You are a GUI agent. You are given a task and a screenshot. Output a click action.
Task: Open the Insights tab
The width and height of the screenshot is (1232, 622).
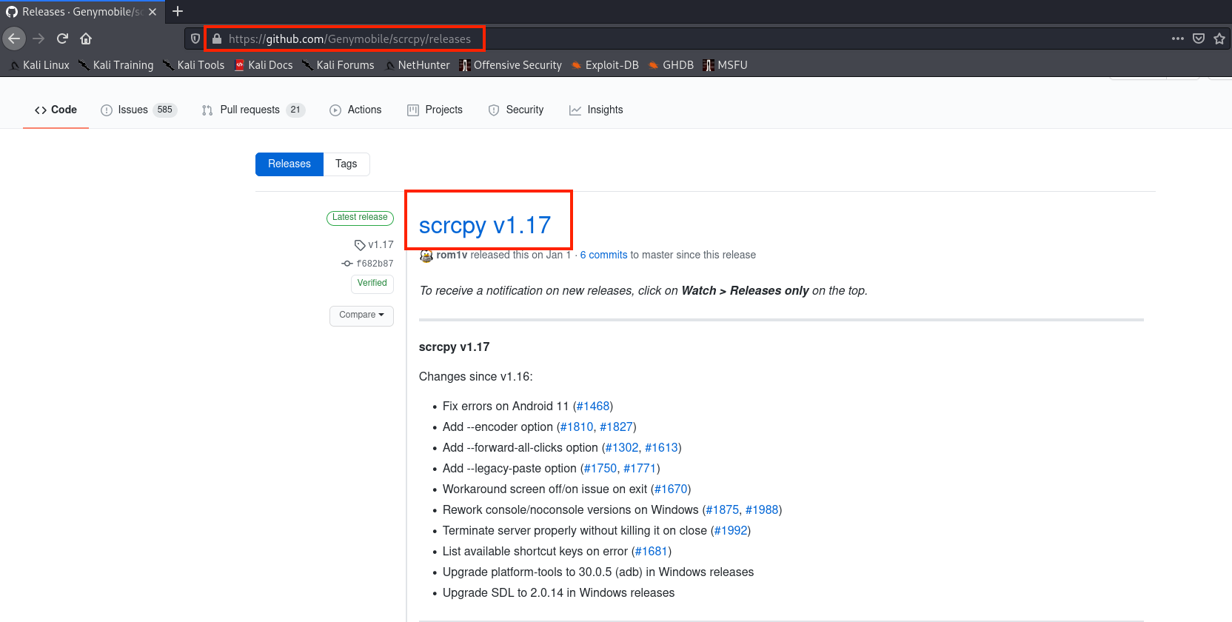click(596, 110)
